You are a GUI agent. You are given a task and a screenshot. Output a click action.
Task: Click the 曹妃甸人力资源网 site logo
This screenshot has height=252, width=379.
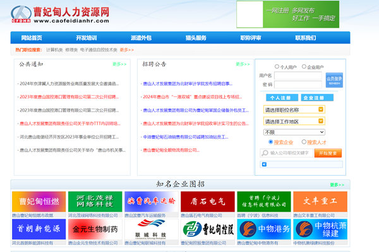[60, 14]
